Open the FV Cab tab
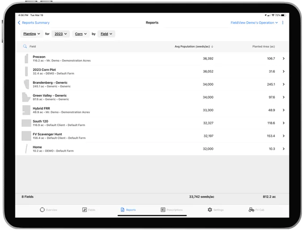The width and height of the screenshot is (304, 231). click(256, 210)
